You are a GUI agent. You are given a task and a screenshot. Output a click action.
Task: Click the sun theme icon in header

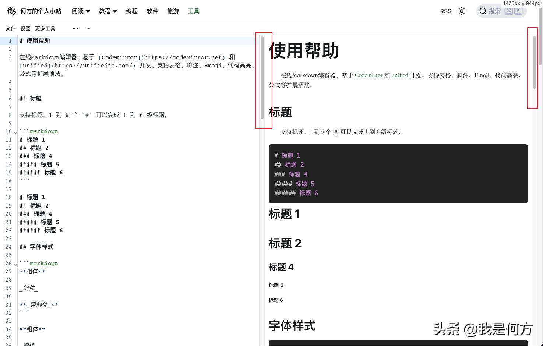tap(462, 11)
